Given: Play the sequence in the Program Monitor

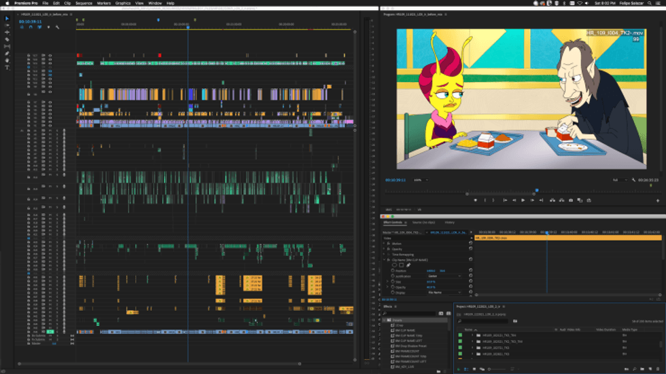Looking at the screenshot, I should coord(523,200).
